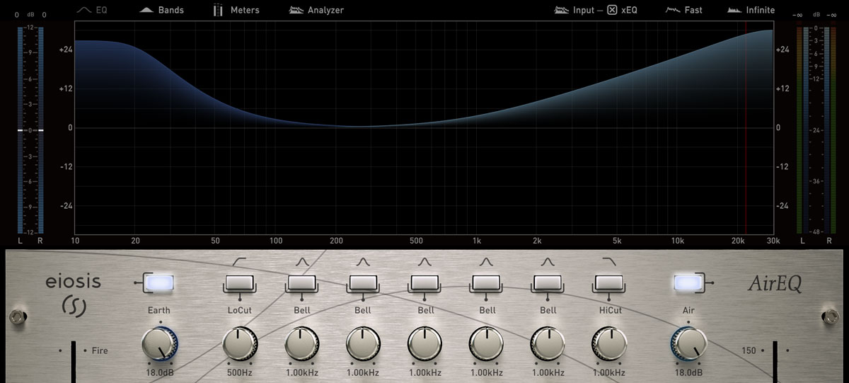849x383 pixels.
Task: Click the low-cut shape icon above LoCut
Action: 239,262
